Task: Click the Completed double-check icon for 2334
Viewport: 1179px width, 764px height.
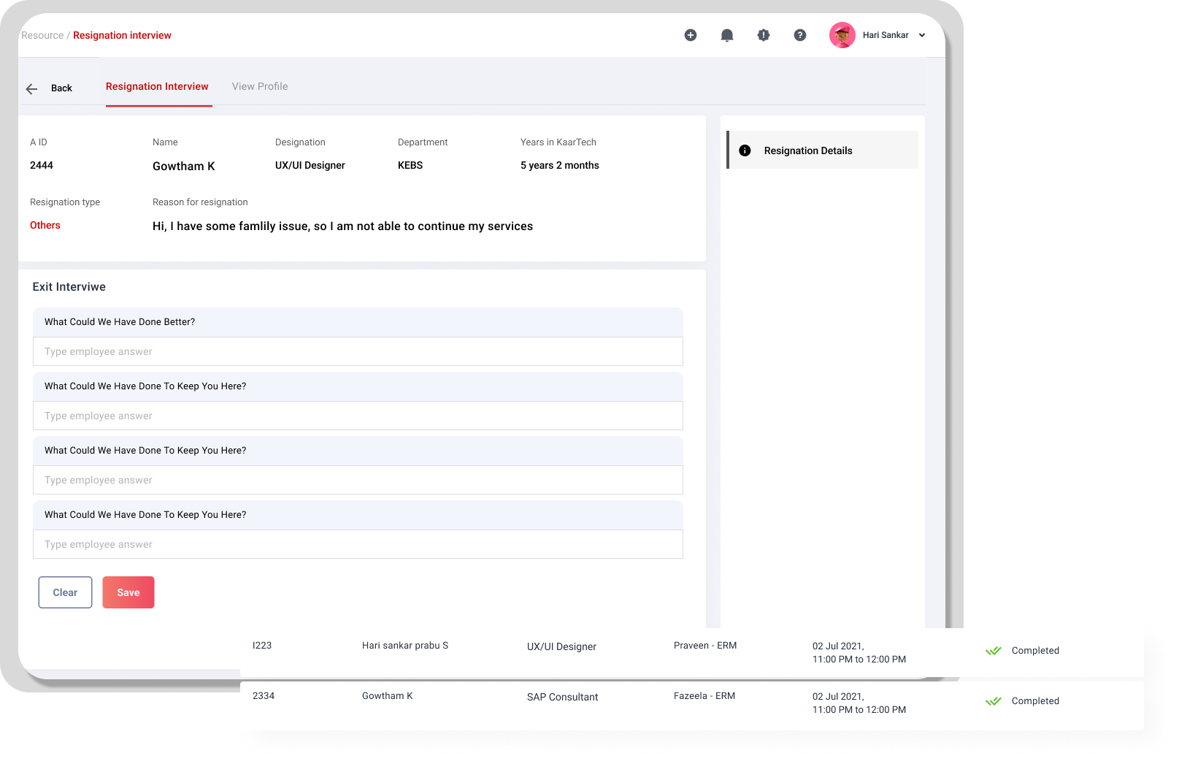Action: pyautogui.click(x=993, y=701)
